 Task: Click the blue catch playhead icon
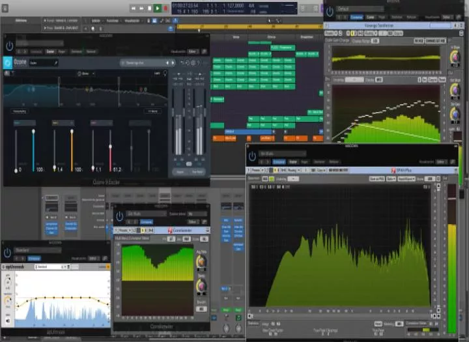[x=171, y=29]
